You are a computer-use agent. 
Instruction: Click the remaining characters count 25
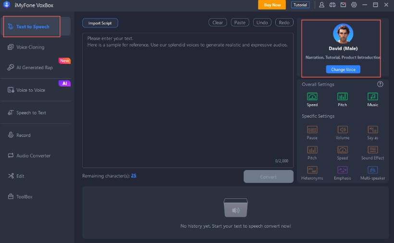pyautogui.click(x=134, y=176)
